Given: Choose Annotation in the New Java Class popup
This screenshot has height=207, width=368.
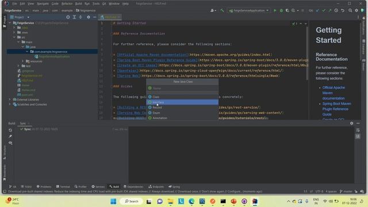Looking at the screenshot, I should pos(182,118).
